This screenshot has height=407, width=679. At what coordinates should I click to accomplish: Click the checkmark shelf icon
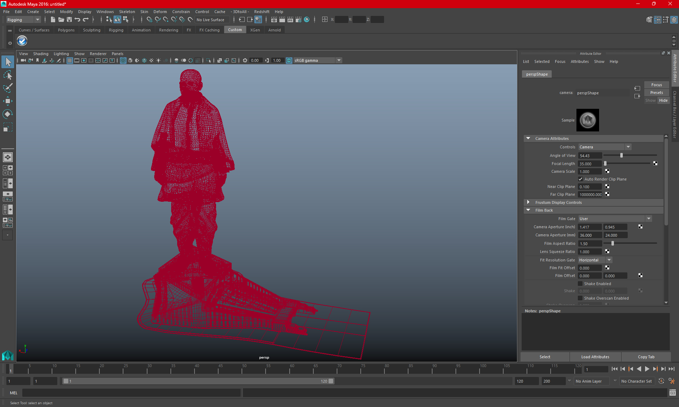22,41
